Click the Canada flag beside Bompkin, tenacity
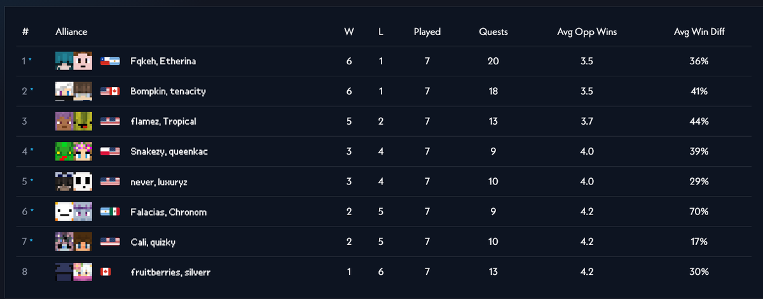 point(115,92)
